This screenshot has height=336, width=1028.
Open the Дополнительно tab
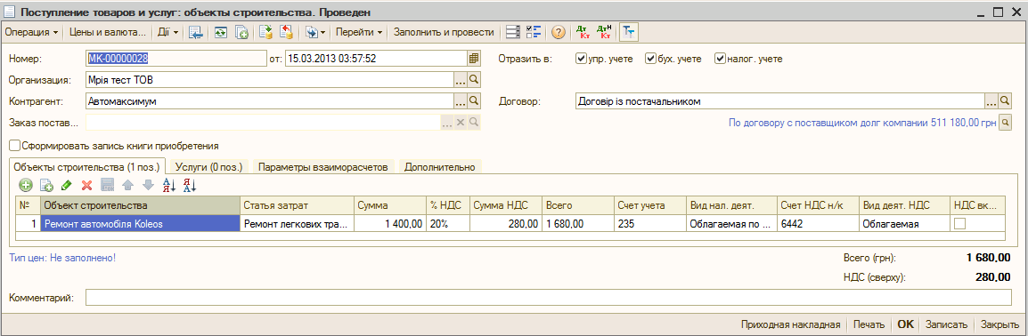tap(439, 167)
